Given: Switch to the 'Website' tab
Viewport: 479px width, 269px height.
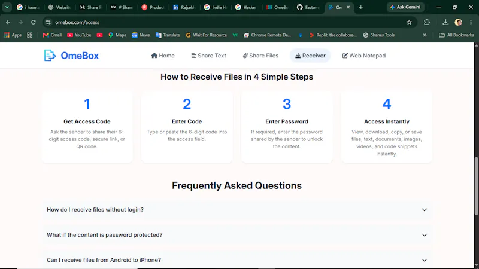Looking at the screenshot, I should pyautogui.click(x=59, y=7).
